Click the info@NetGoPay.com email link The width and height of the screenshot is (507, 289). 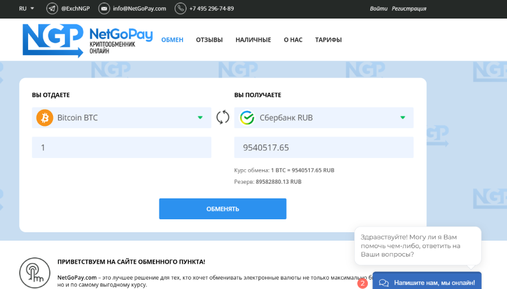139,8
